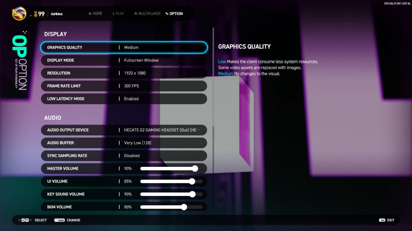Screen dimensions: 412x231
Task: Click the Master Volume slider handle
Action: (x=195, y=168)
